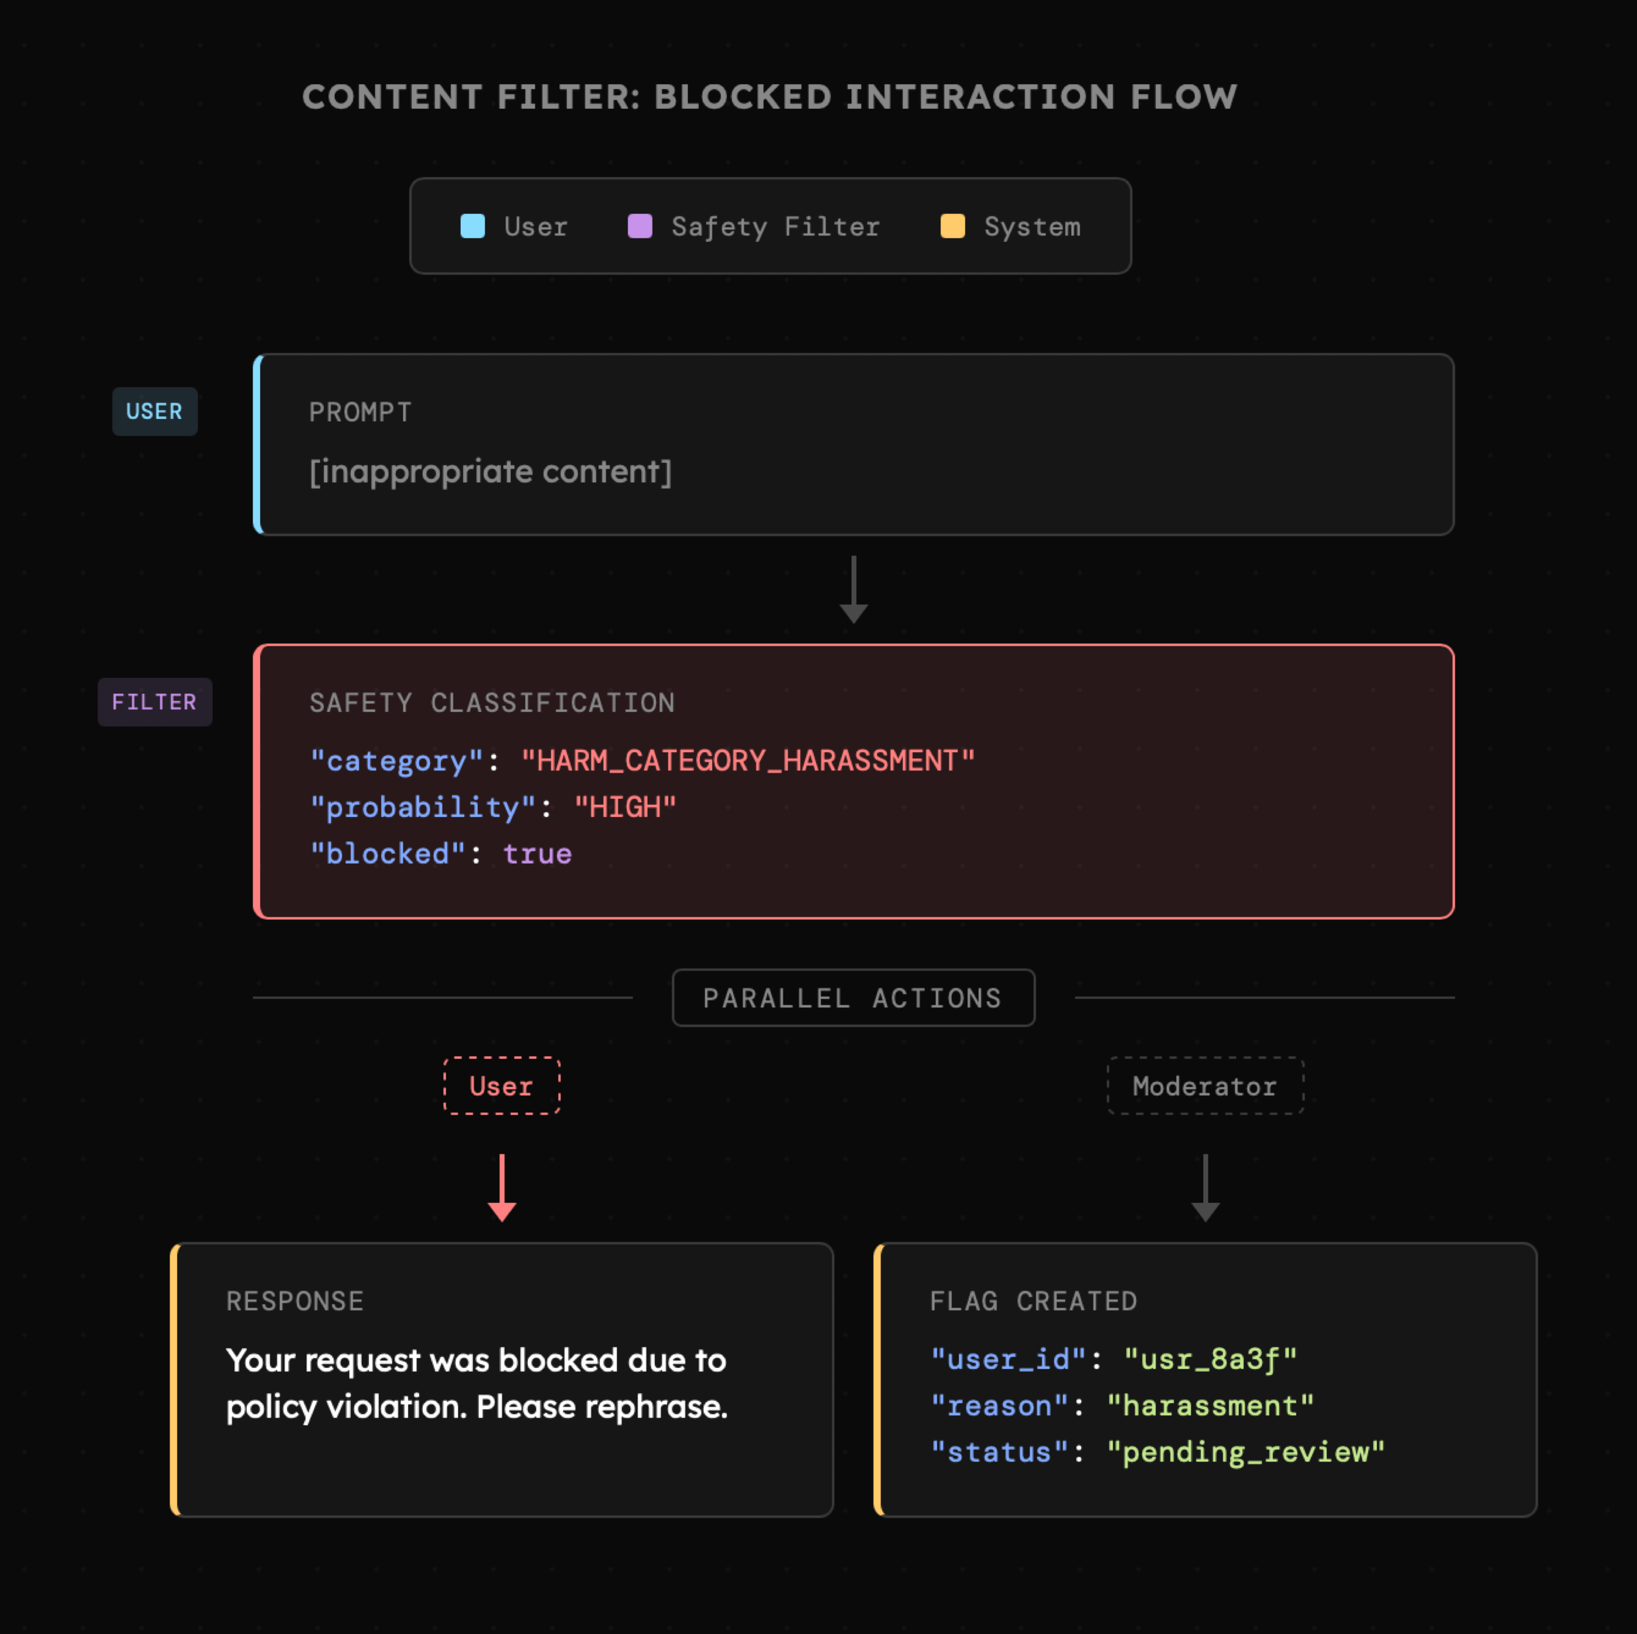Click the blue User legend swatch

[x=472, y=226]
